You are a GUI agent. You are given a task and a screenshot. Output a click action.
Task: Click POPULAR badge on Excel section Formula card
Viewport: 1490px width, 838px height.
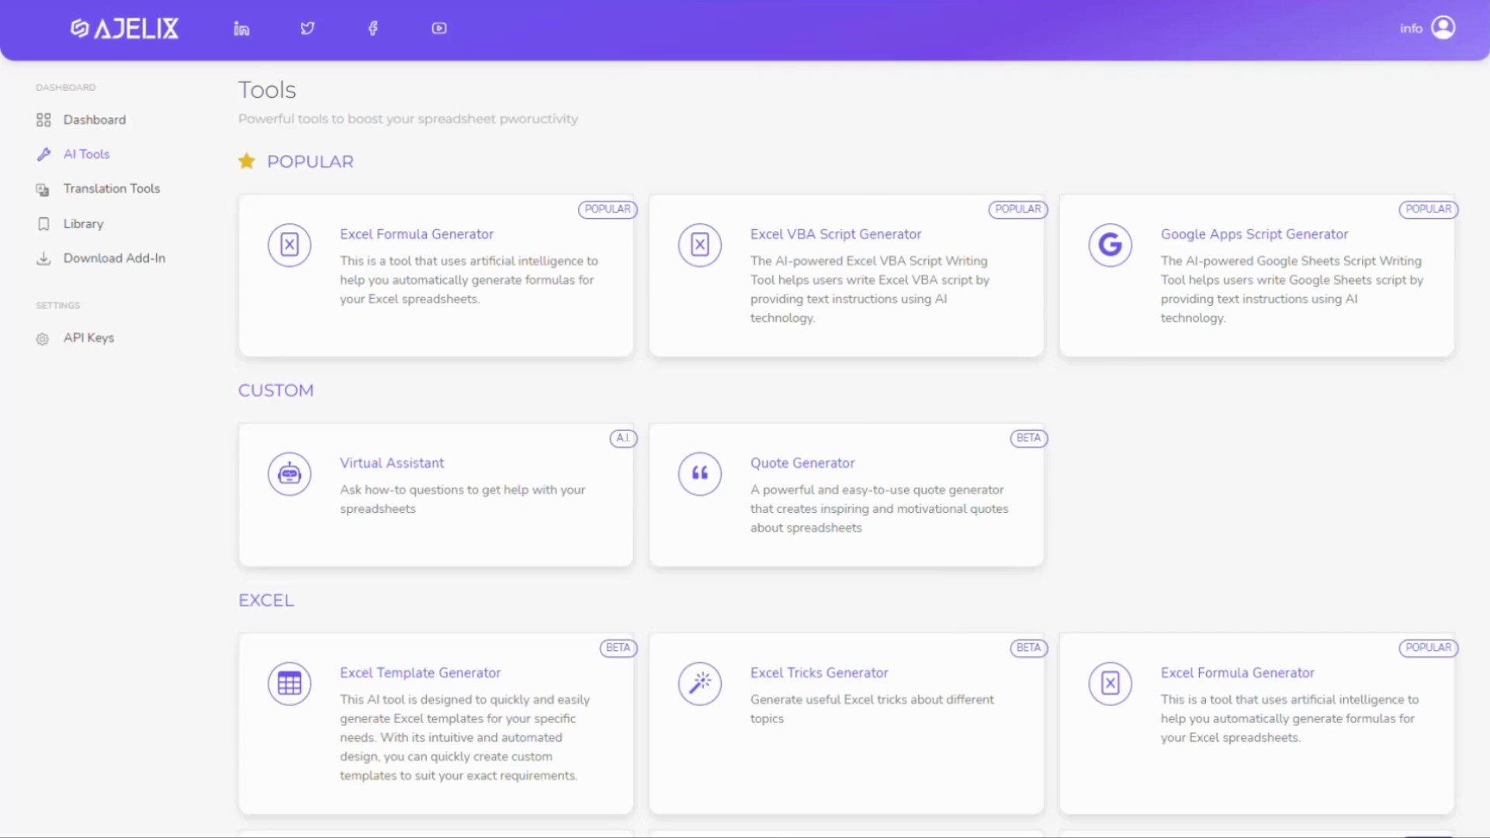pyautogui.click(x=1428, y=648)
